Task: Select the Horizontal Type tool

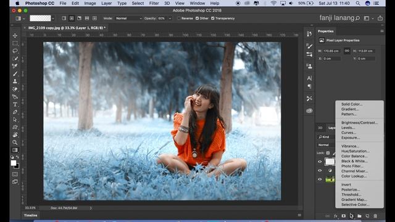Action: coord(15,104)
